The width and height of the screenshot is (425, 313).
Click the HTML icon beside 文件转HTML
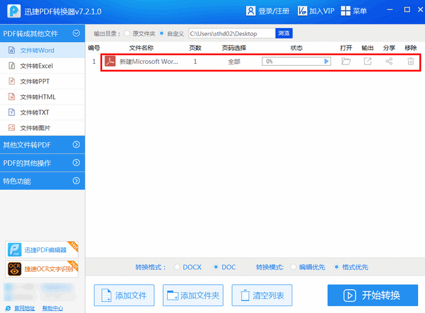(x=12, y=97)
